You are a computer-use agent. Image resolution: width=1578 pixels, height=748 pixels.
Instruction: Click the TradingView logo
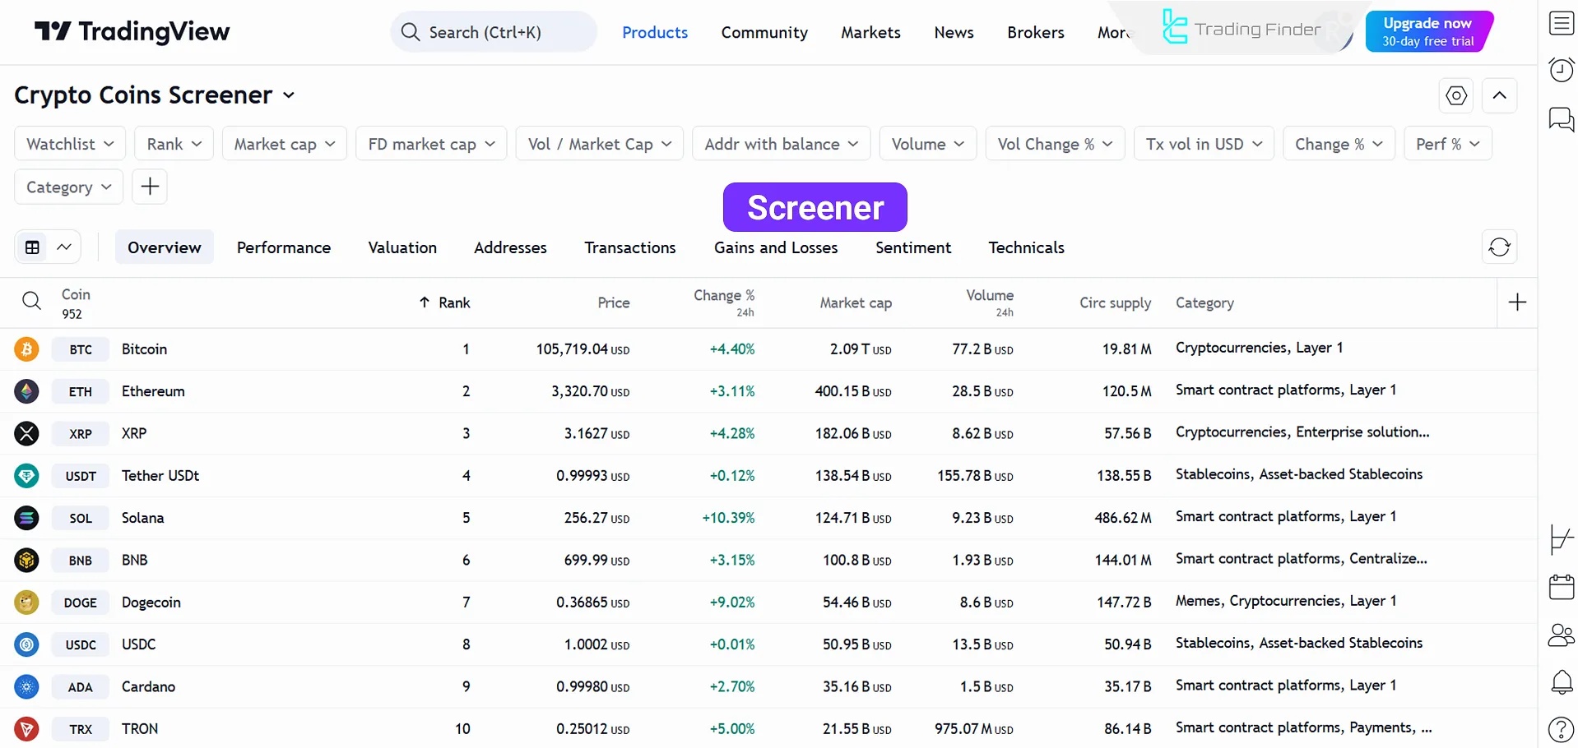(x=132, y=32)
